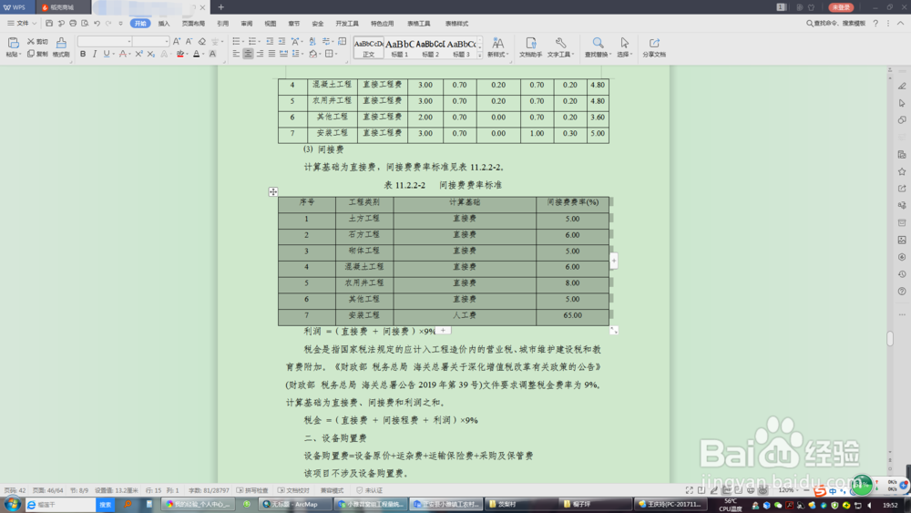Toggle Italic formatting
911x513 pixels.
click(x=95, y=54)
